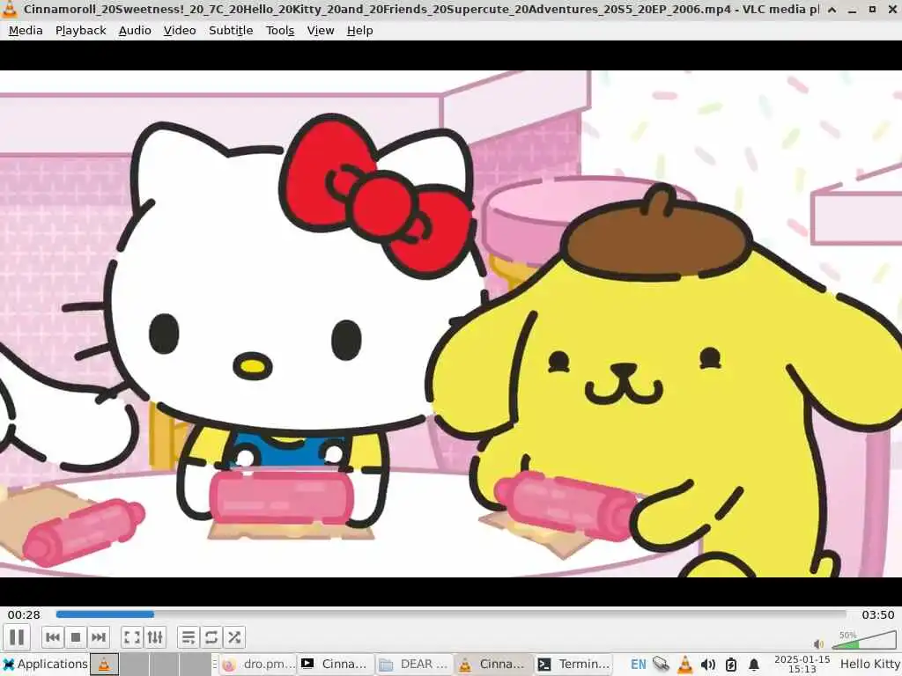Click Hello Kitty user name in panel
The image size is (902, 676).
[x=869, y=665]
